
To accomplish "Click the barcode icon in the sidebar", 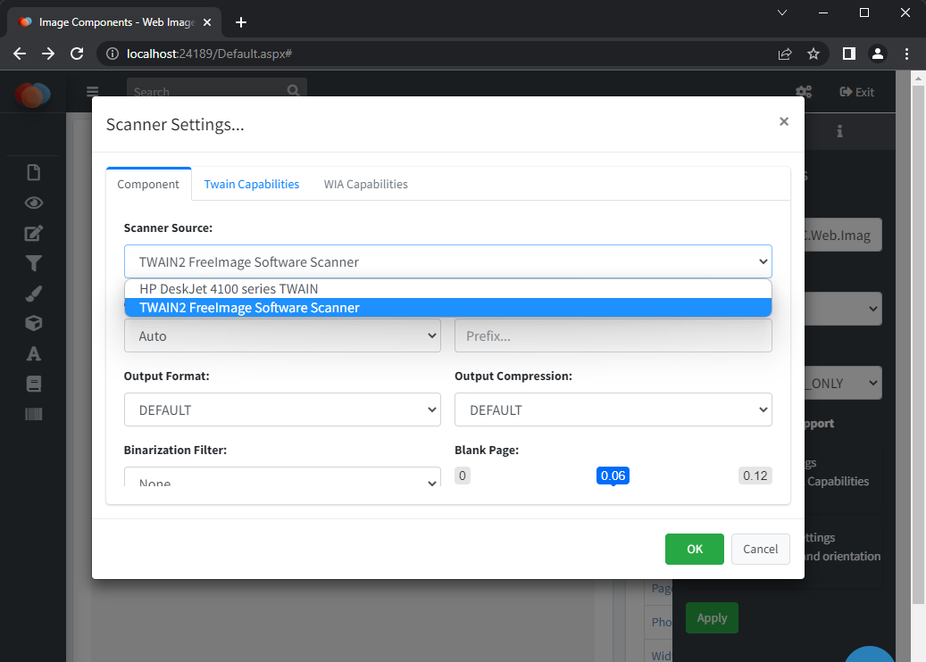I will [34, 414].
